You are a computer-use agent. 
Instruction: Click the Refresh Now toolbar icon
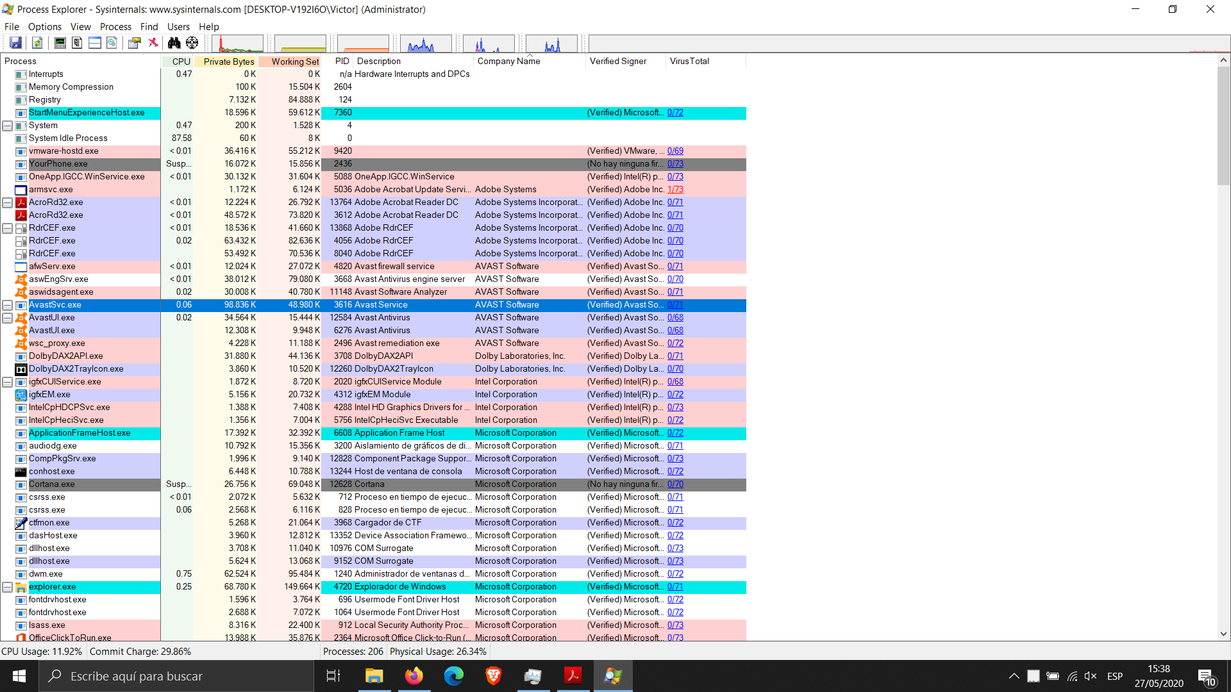(37, 43)
